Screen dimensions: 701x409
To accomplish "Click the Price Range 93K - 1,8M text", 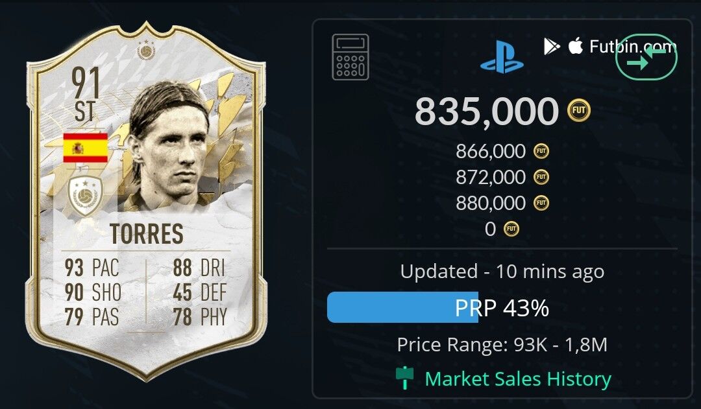I will (x=502, y=344).
